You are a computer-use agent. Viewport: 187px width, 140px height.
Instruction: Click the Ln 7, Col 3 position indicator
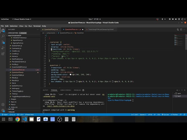pyautogui.click(x=134, y=115)
